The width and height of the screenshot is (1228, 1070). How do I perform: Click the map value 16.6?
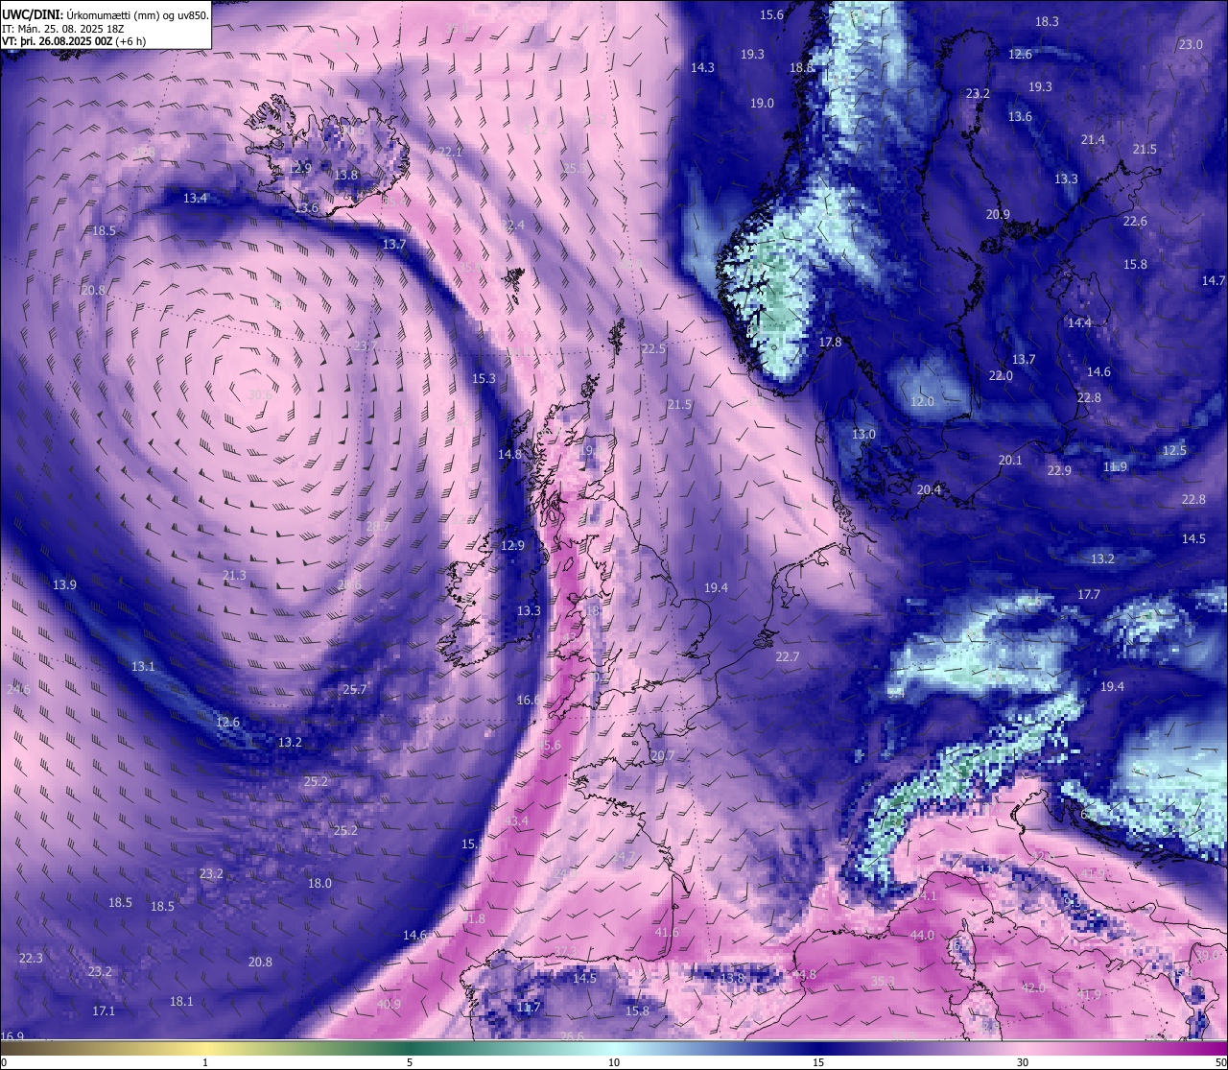coord(529,700)
